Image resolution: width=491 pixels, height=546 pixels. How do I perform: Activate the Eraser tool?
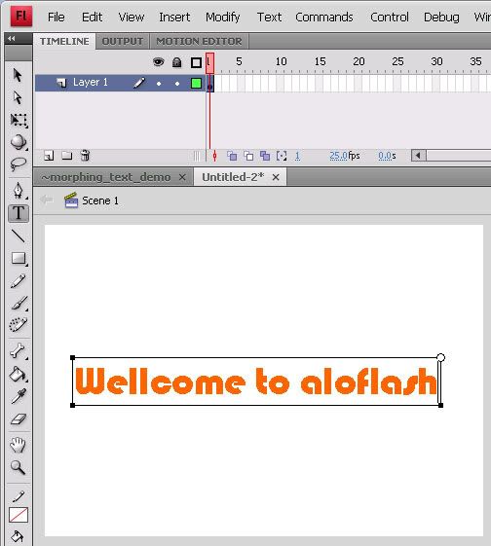[x=18, y=419]
